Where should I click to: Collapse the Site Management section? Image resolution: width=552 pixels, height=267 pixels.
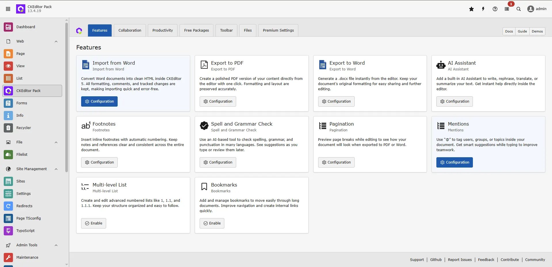point(56,169)
